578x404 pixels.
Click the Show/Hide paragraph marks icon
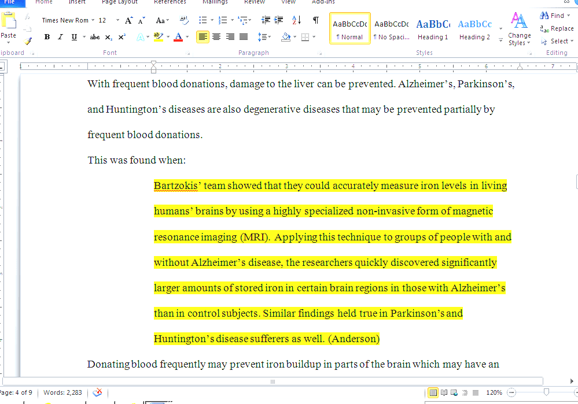315,19
